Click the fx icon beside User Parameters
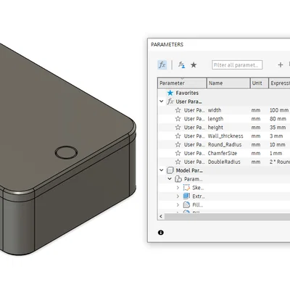 pyautogui.click(x=170, y=101)
